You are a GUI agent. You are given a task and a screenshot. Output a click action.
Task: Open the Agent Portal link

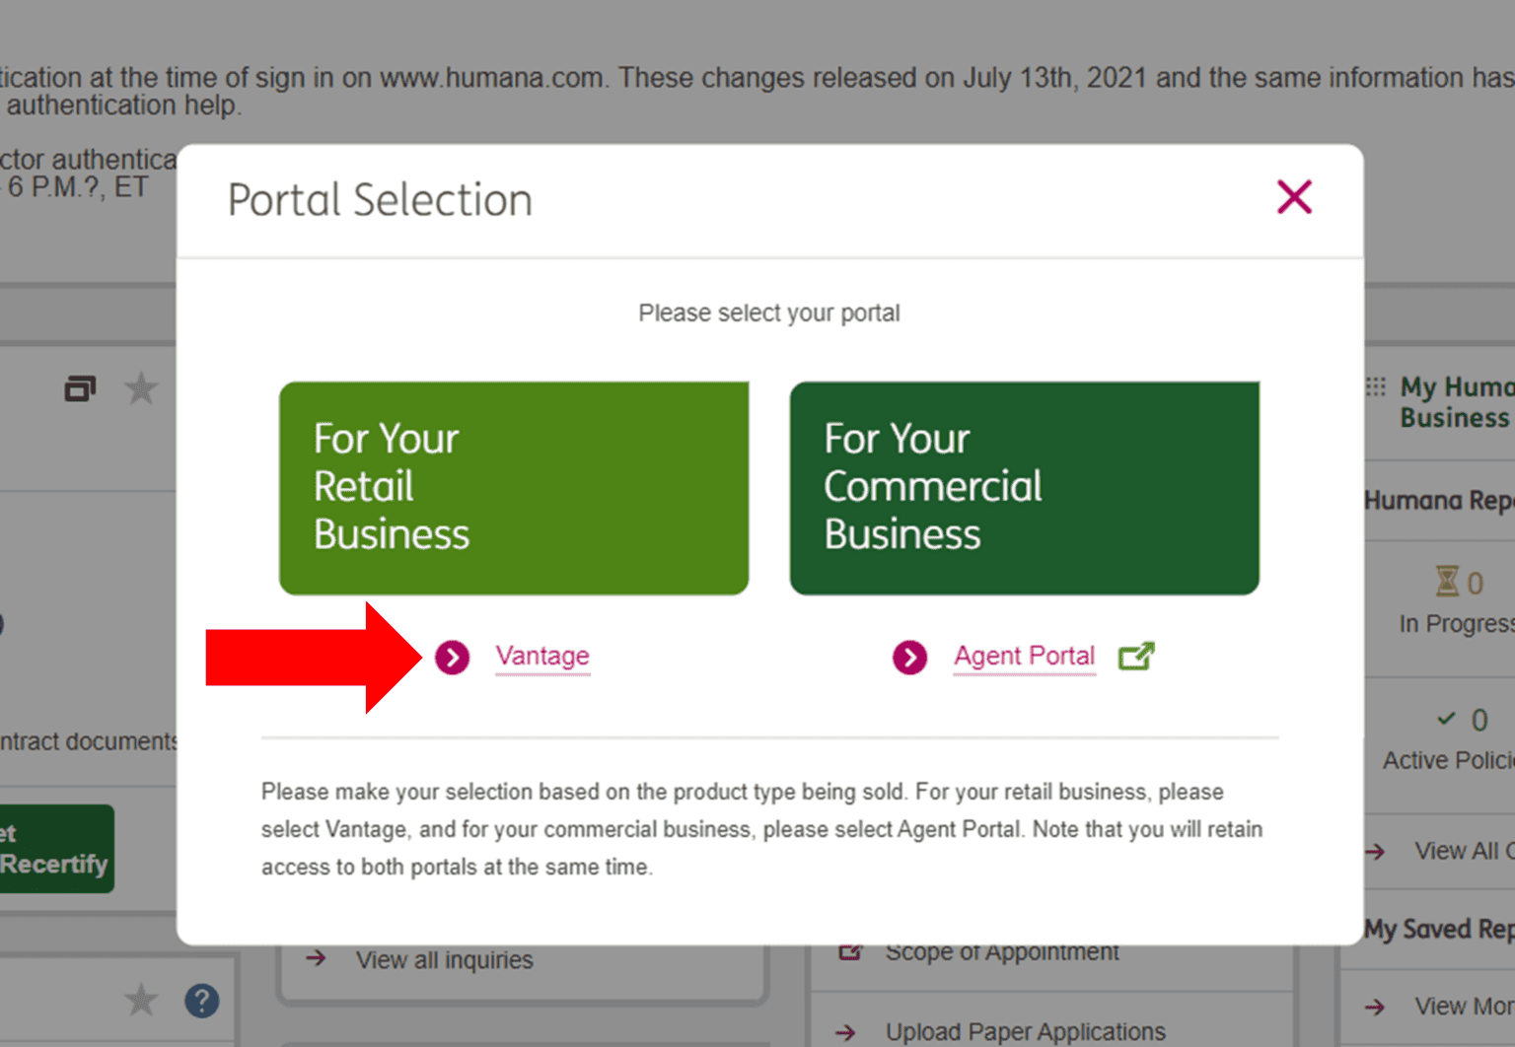point(1024,656)
